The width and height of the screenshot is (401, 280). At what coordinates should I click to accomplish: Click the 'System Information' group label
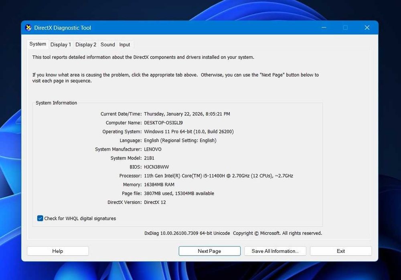pos(56,103)
